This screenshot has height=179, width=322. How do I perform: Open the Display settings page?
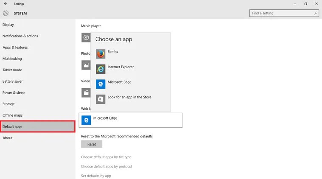tap(8, 25)
